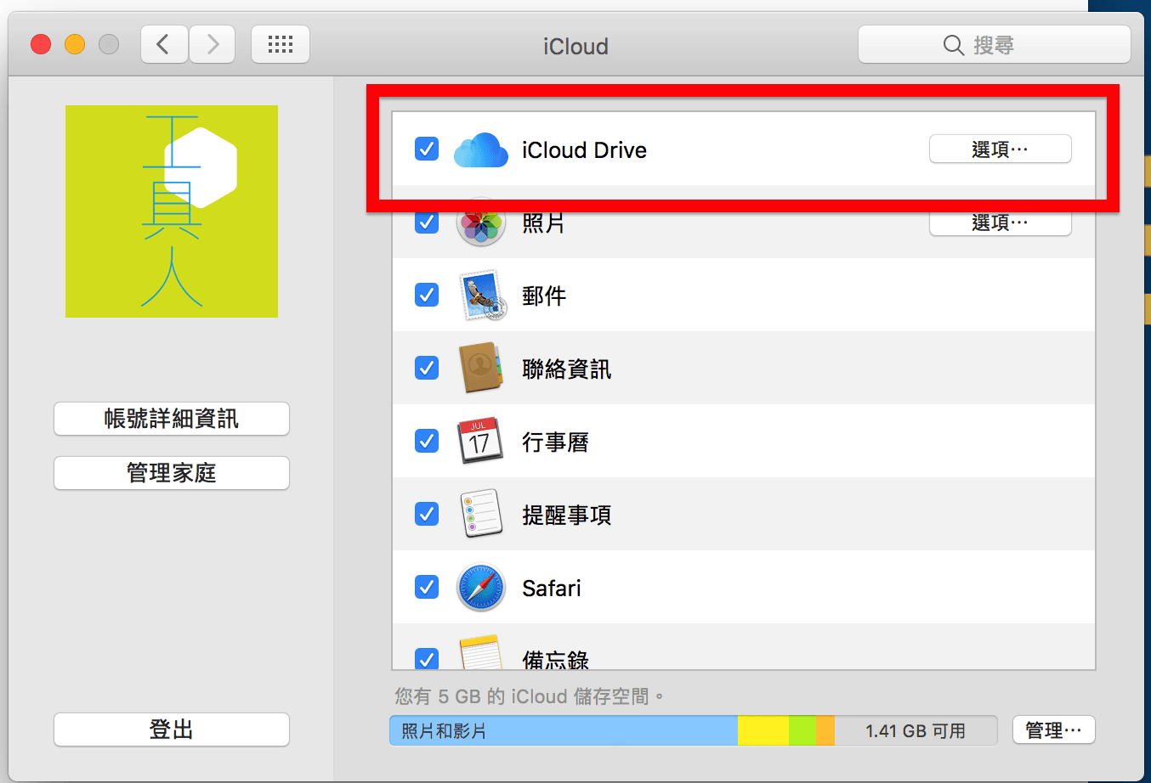The width and height of the screenshot is (1151, 783).
Task: Click the Safari compass icon
Action: pyautogui.click(x=481, y=588)
